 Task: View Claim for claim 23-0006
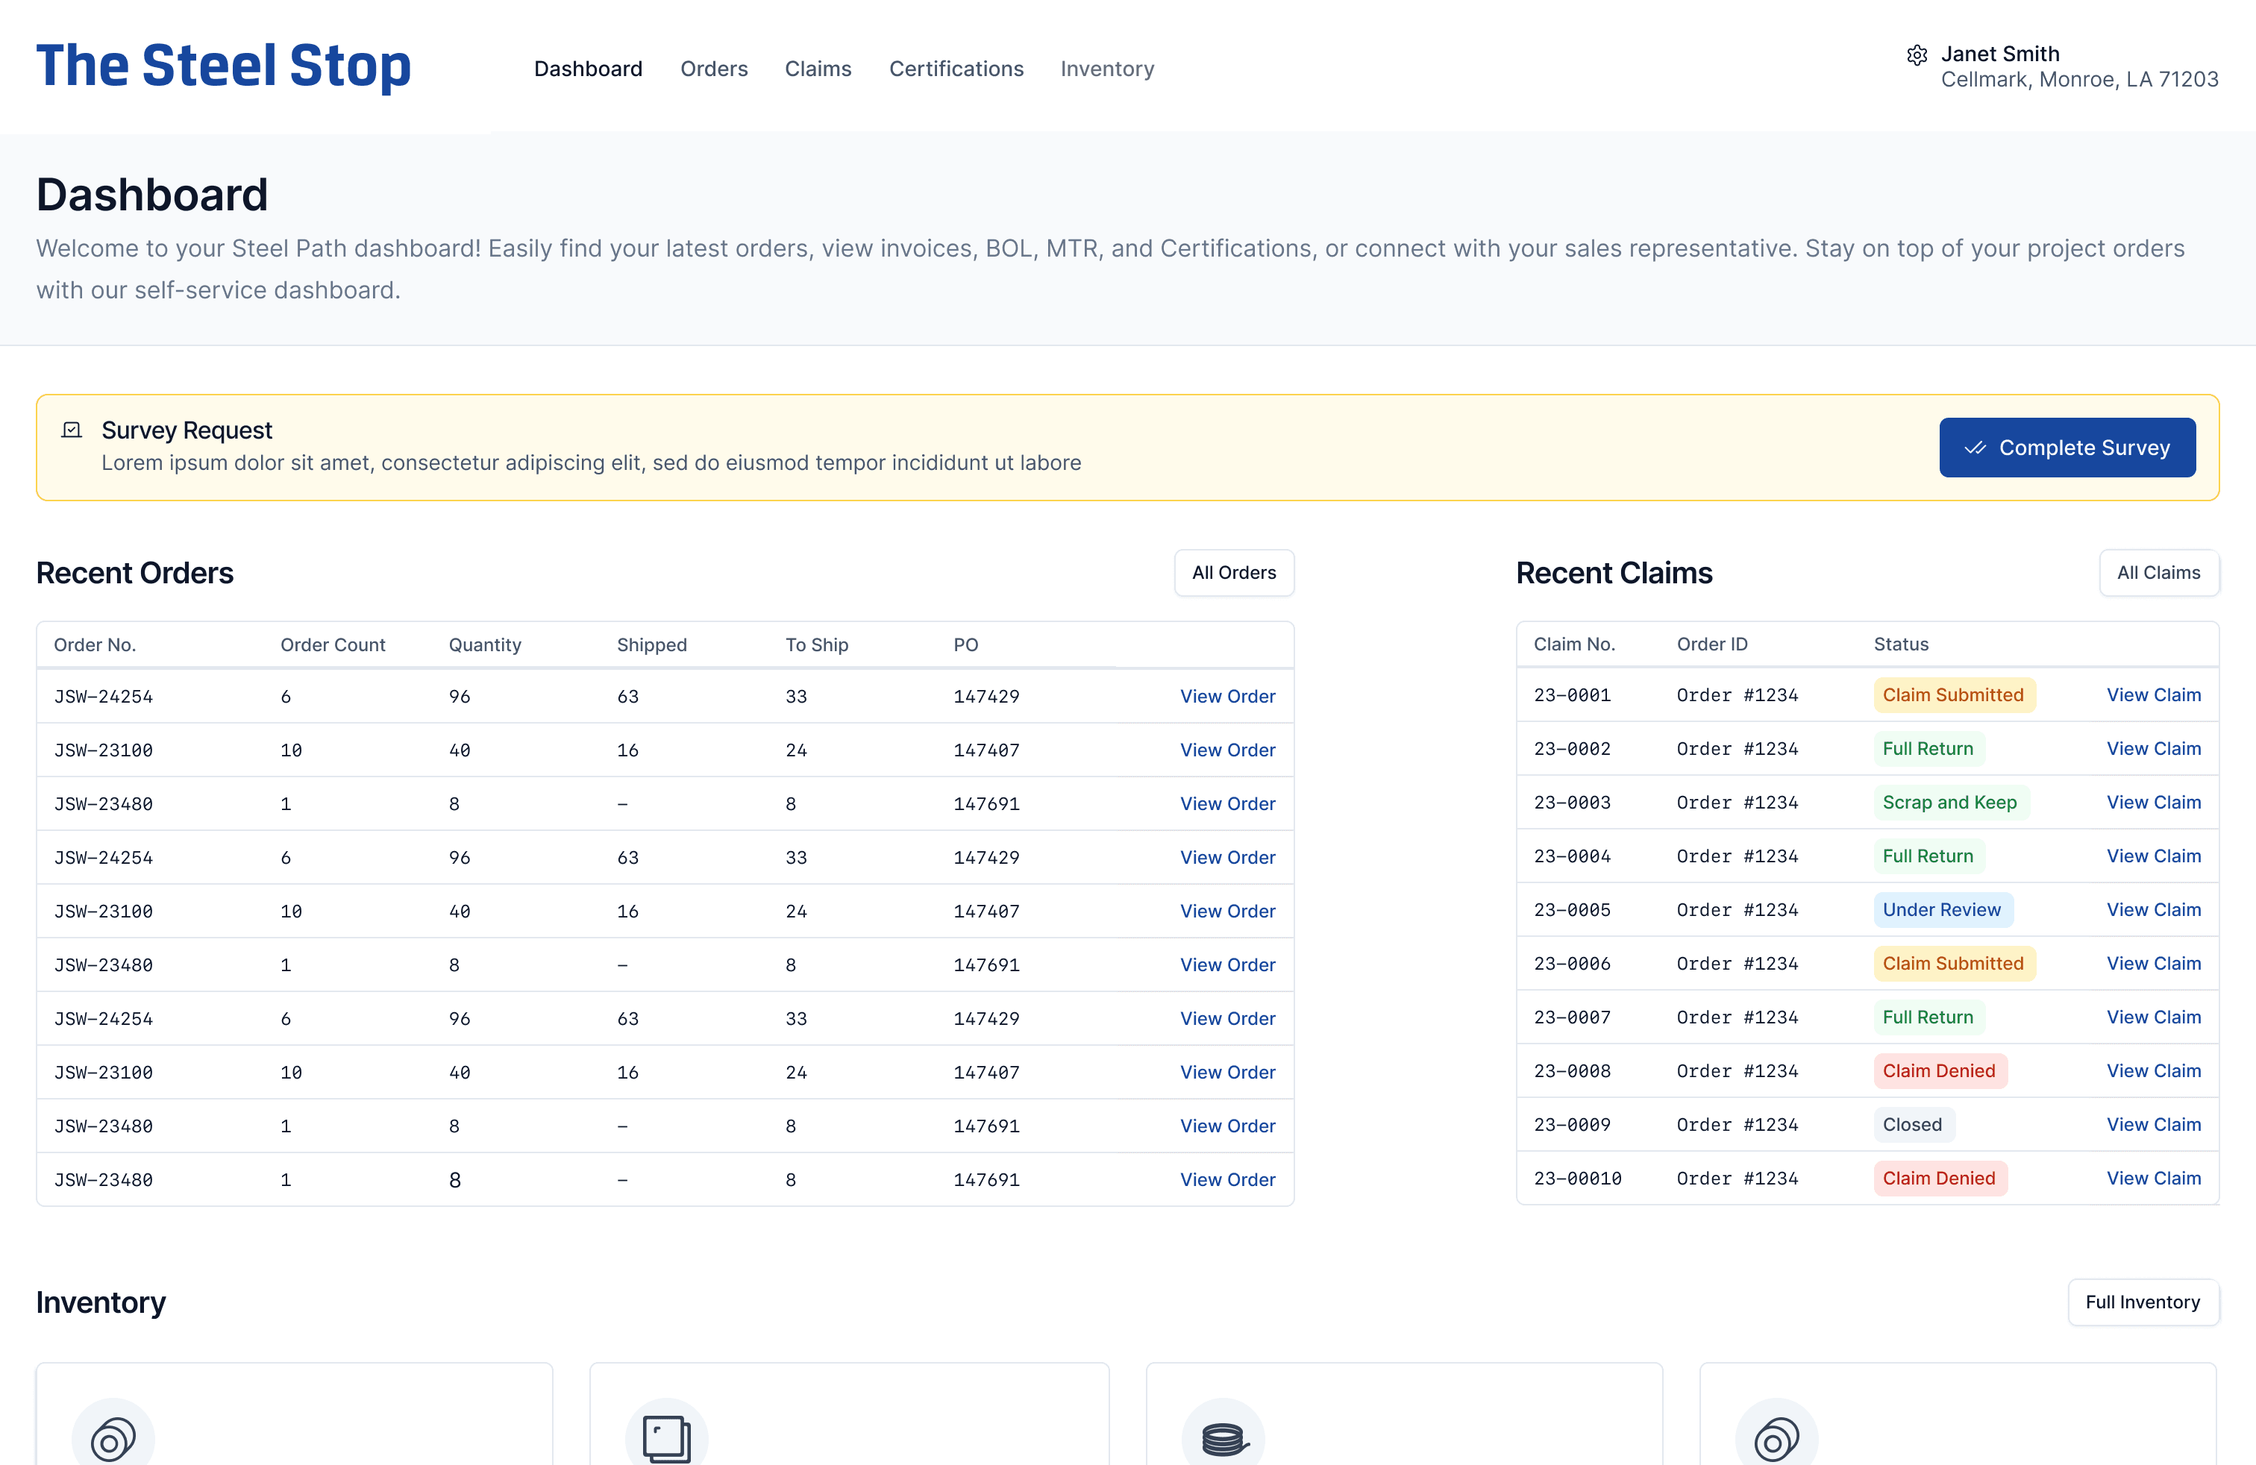point(2154,964)
